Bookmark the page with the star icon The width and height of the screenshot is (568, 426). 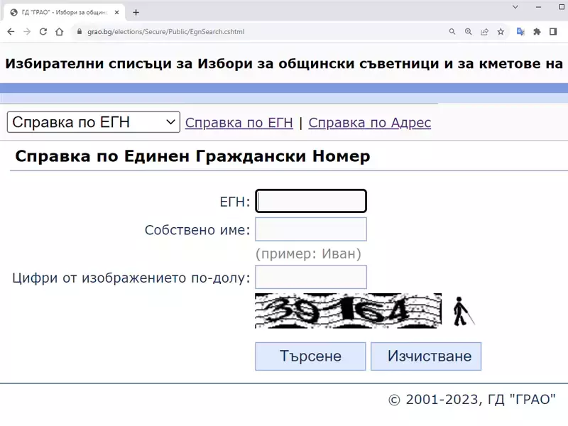tap(501, 32)
